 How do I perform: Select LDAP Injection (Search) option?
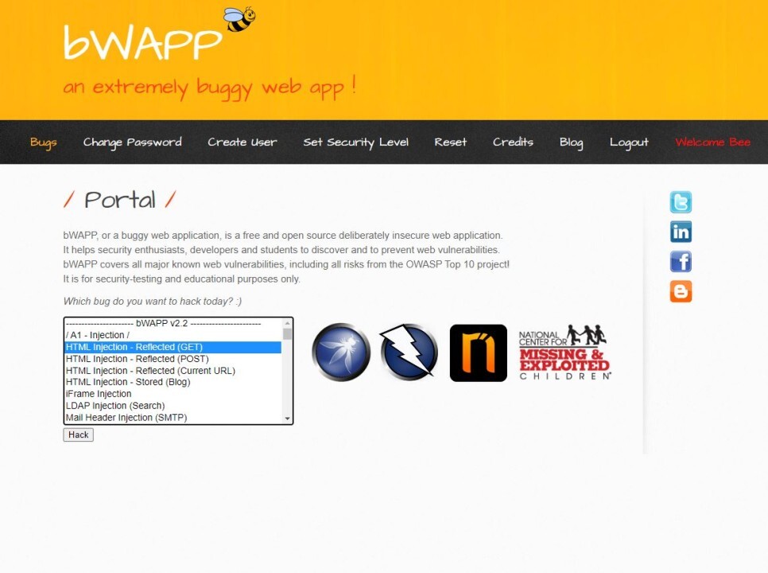(x=173, y=406)
